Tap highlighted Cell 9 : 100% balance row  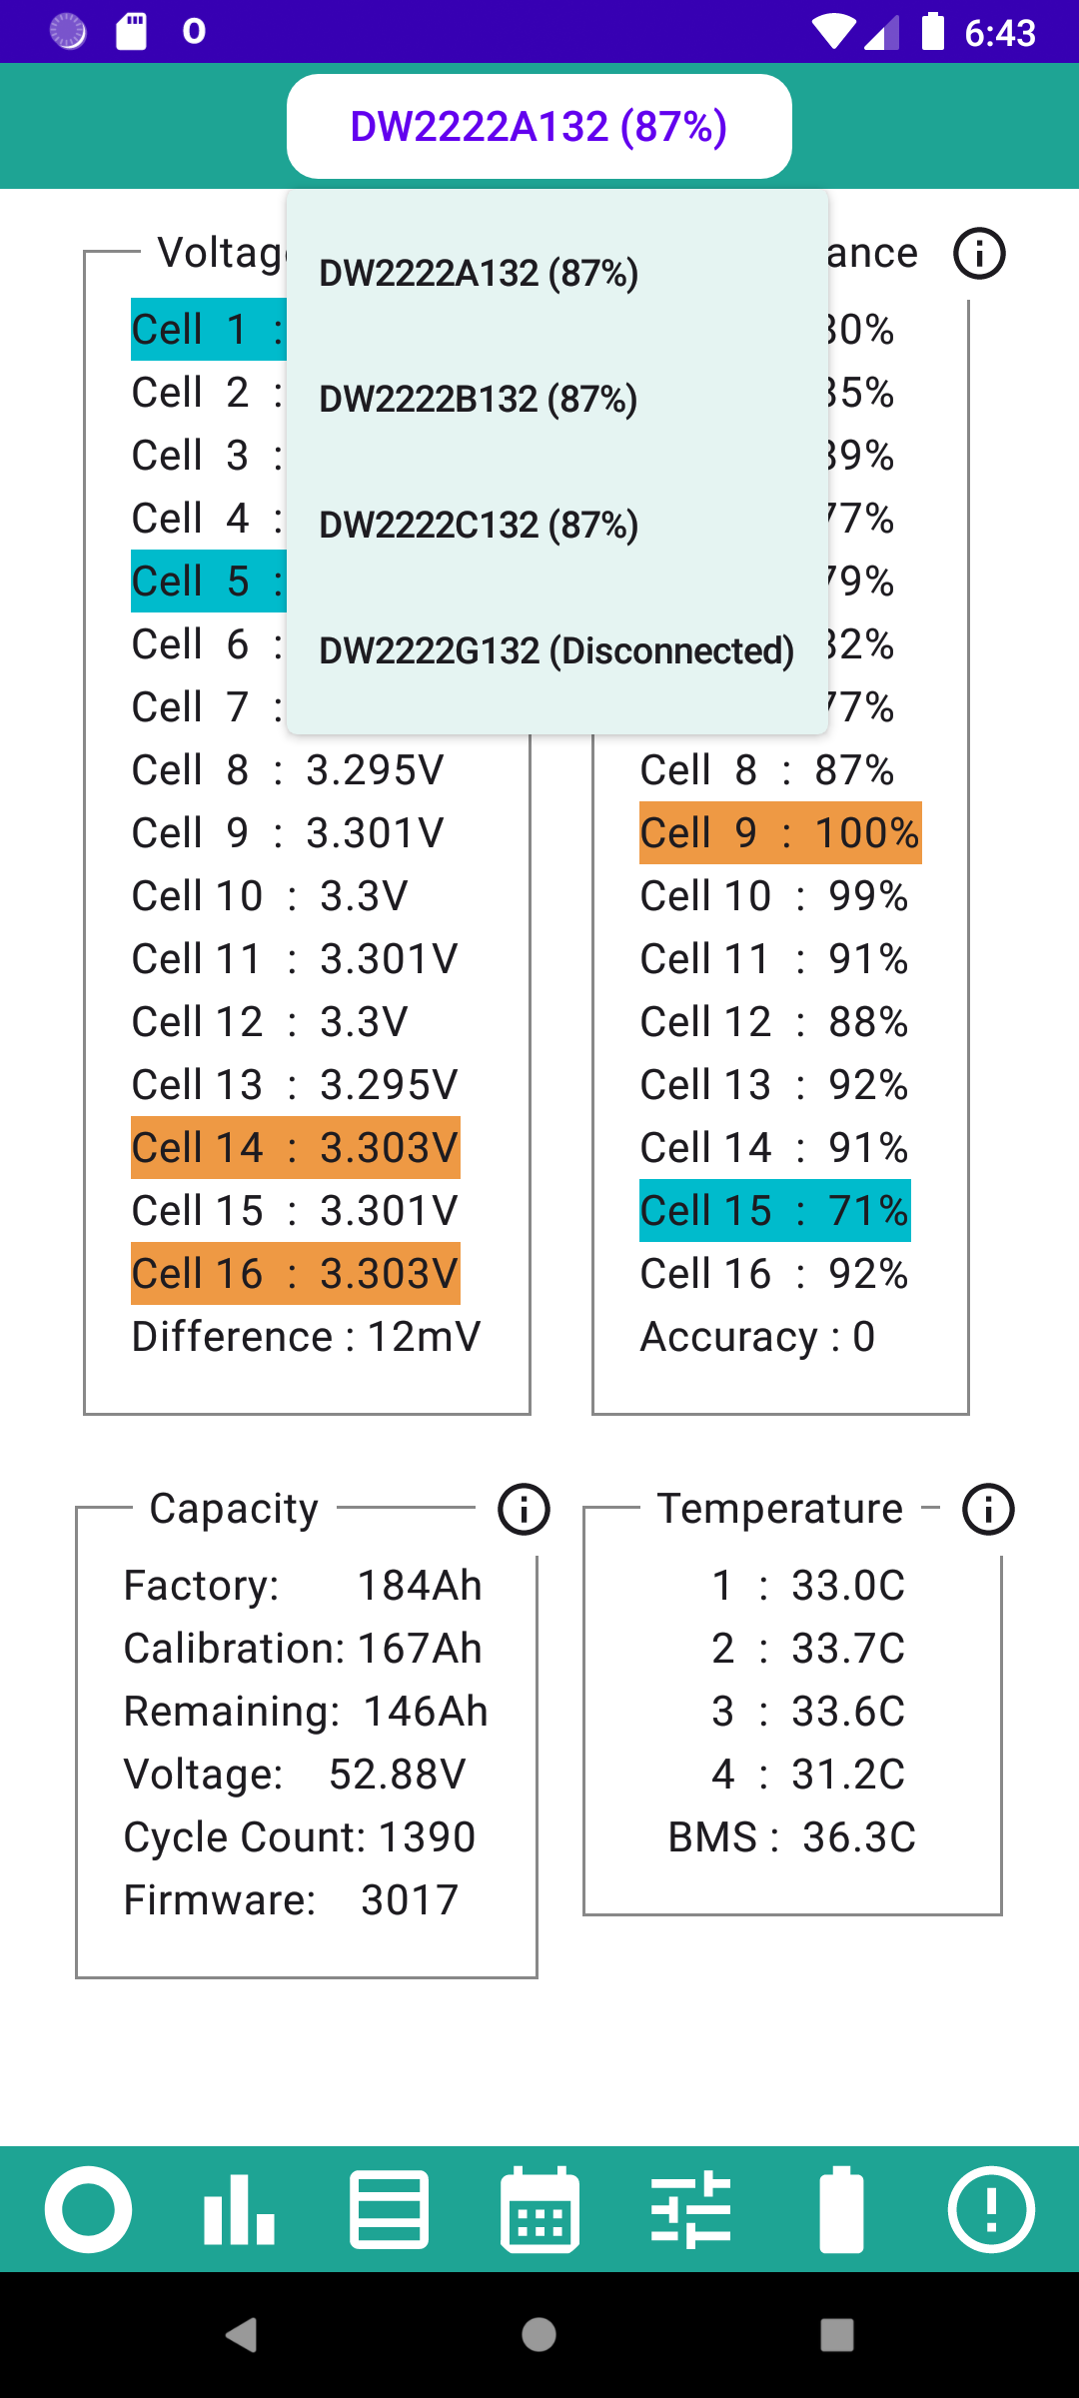point(780,832)
